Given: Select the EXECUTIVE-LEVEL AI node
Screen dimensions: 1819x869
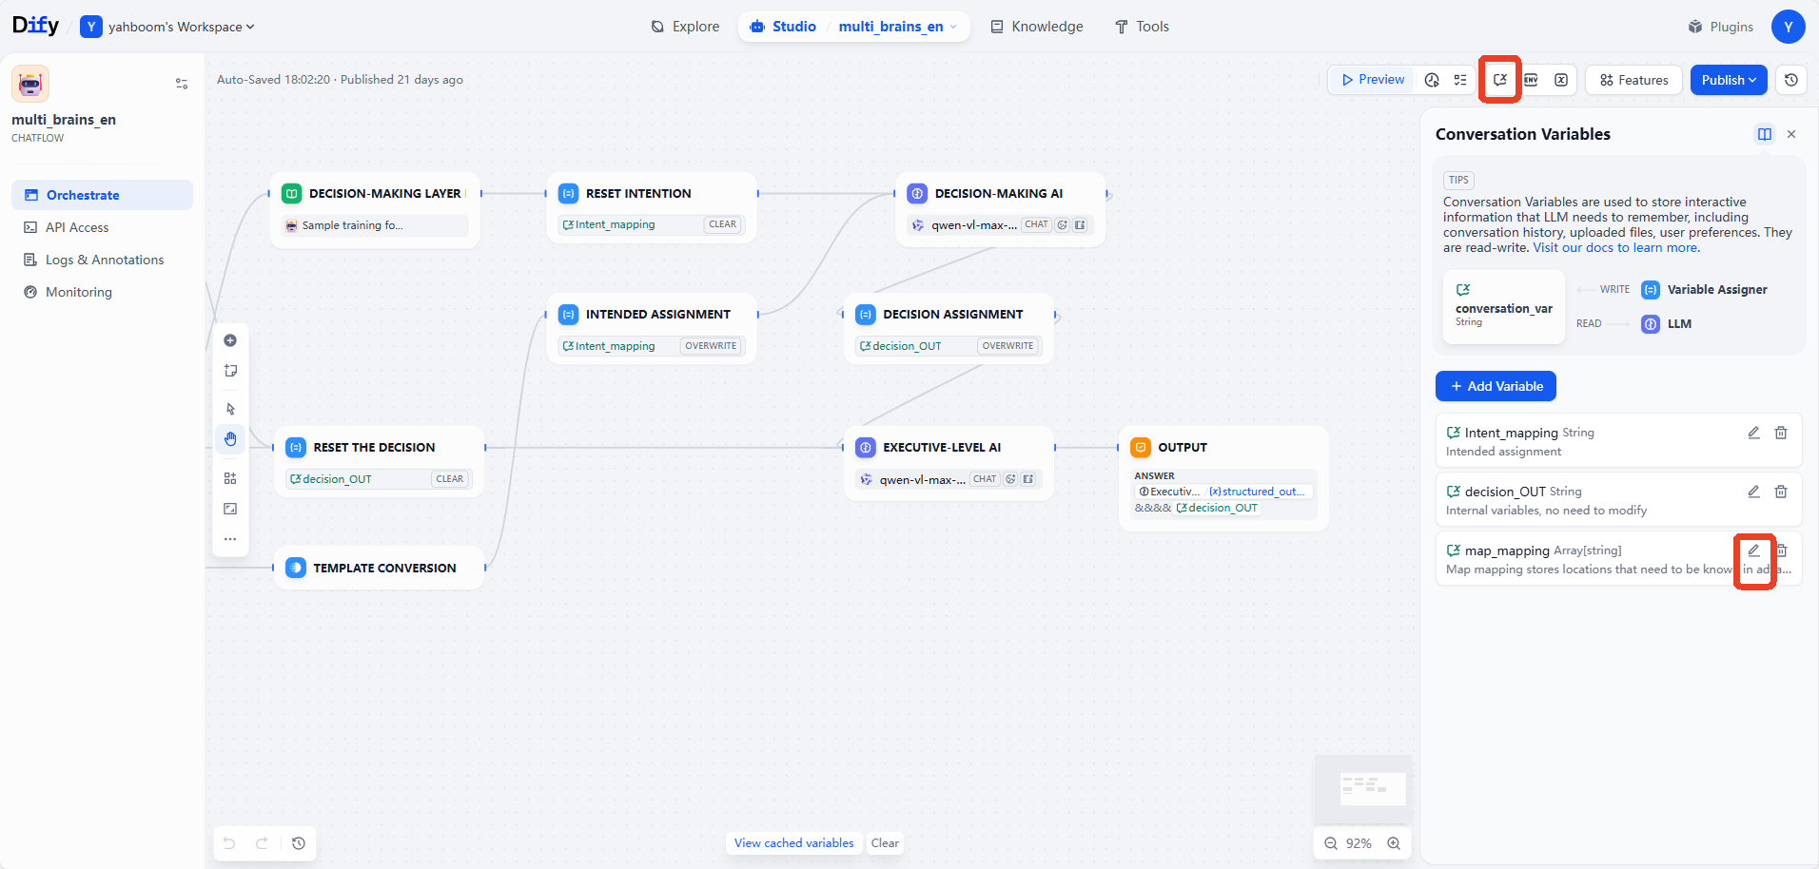Looking at the screenshot, I should coord(949,462).
